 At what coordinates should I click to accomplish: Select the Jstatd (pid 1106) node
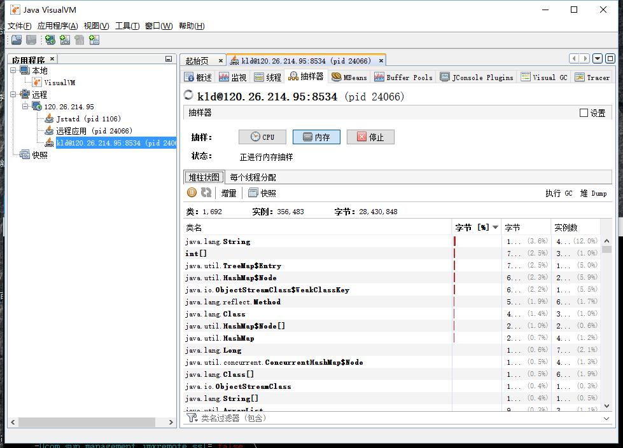coord(88,119)
